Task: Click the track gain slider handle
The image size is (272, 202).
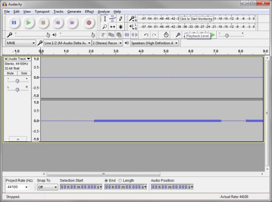Action: point(17,81)
